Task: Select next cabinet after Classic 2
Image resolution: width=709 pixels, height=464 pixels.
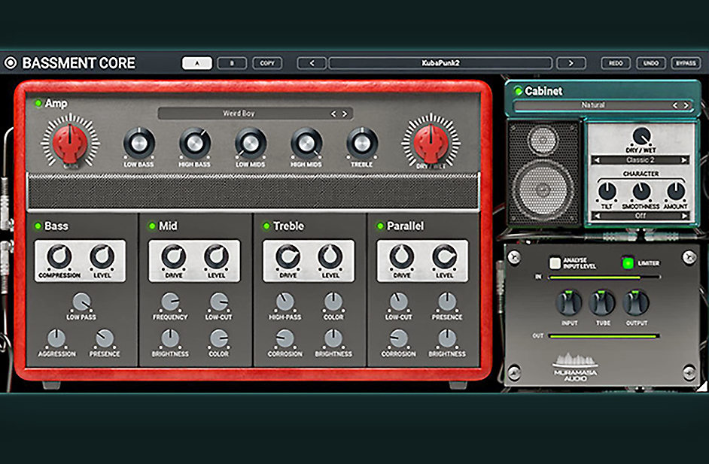Action: click(x=684, y=160)
